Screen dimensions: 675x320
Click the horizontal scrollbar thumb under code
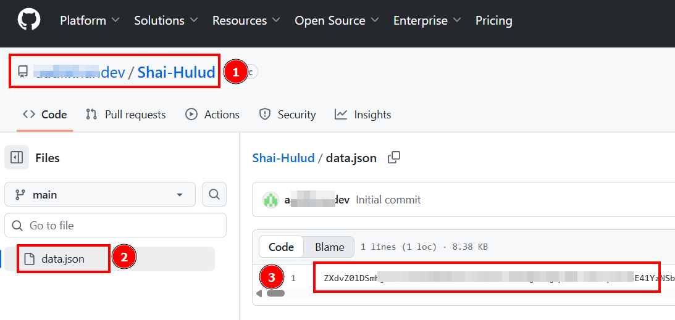tap(275, 293)
